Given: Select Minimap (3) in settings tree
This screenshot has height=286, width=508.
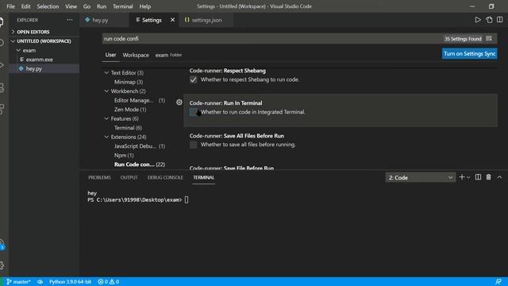Looking at the screenshot, I should coord(129,82).
